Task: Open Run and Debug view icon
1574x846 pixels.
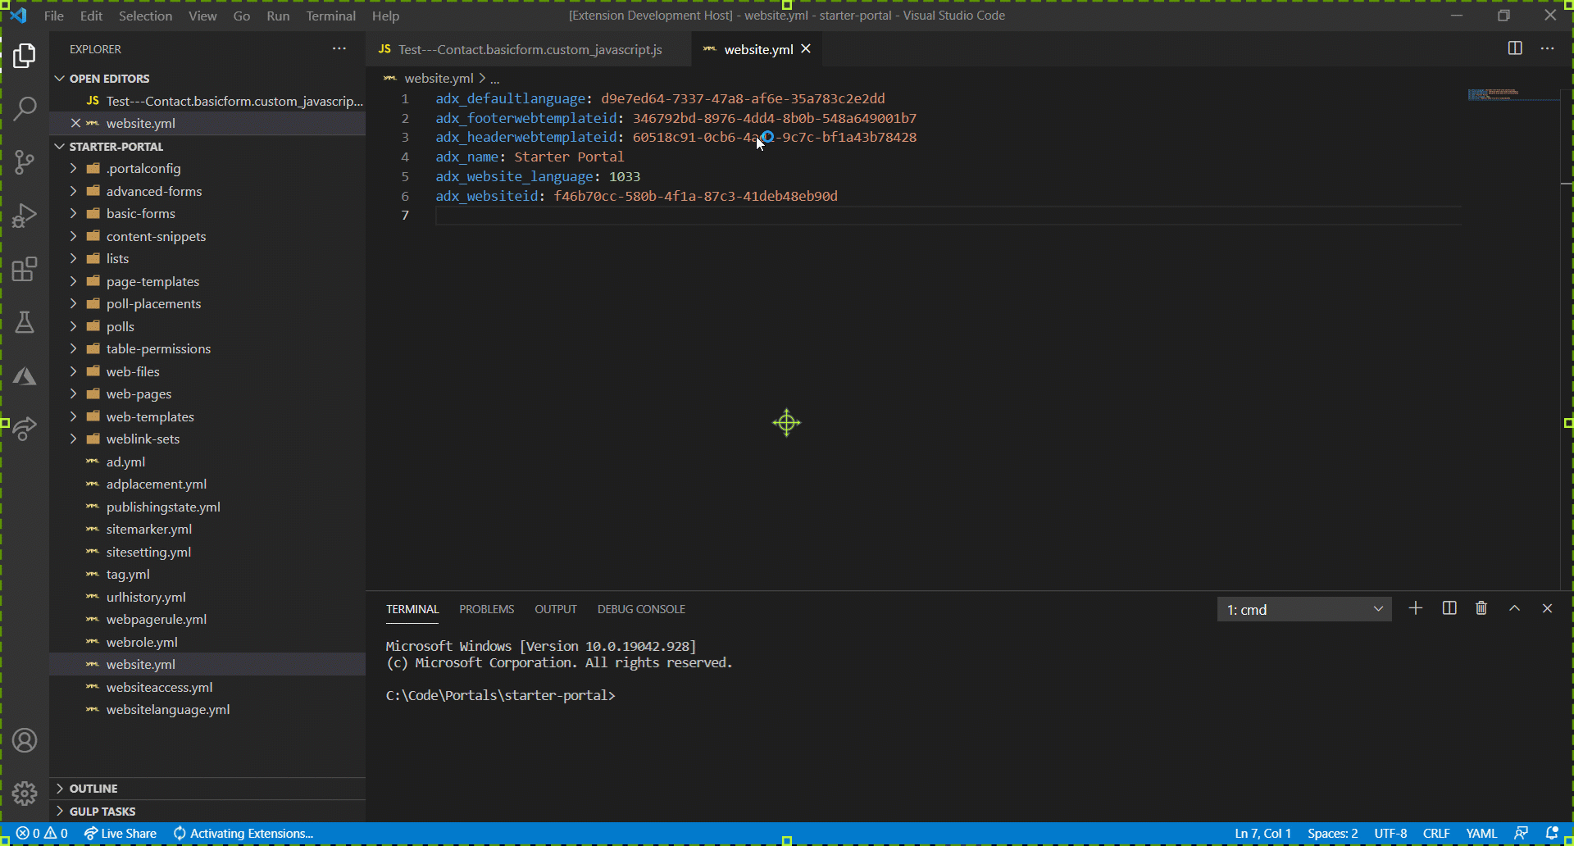Action: coord(25,215)
